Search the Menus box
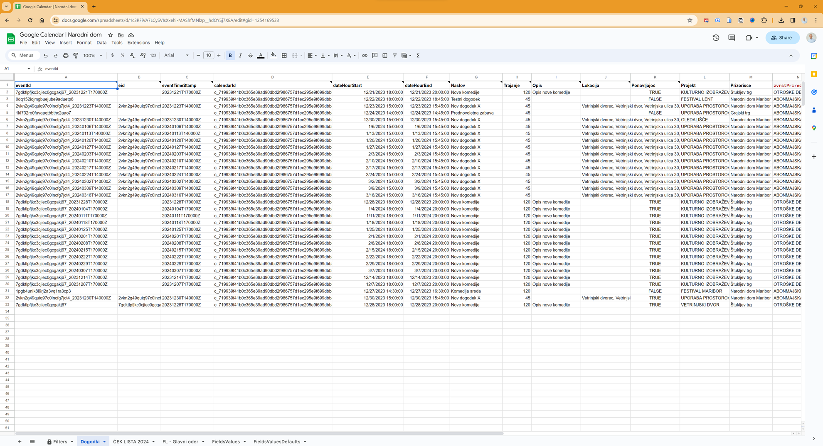The width and height of the screenshot is (823, 446). click(x=23, y=56)
